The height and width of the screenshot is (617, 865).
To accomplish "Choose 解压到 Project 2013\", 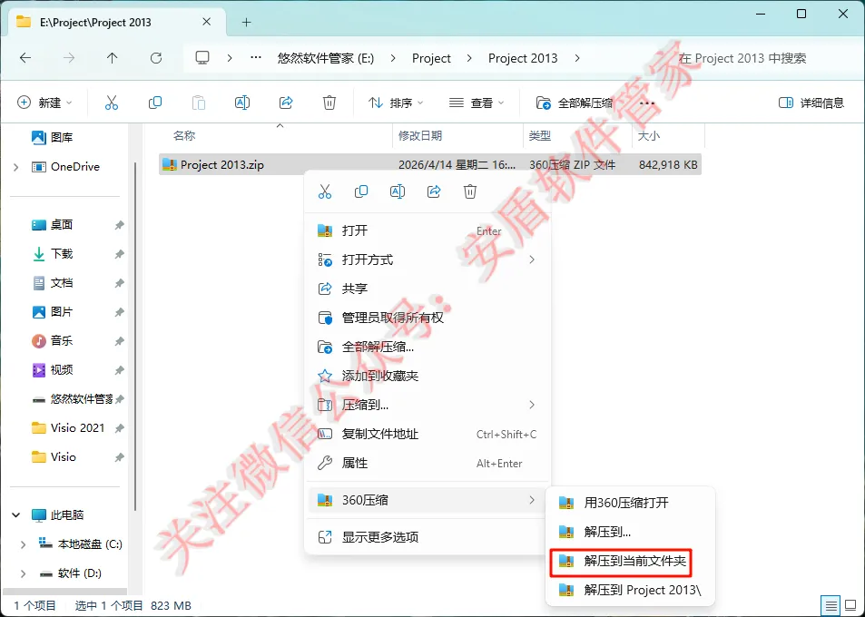I will point(630,590).
